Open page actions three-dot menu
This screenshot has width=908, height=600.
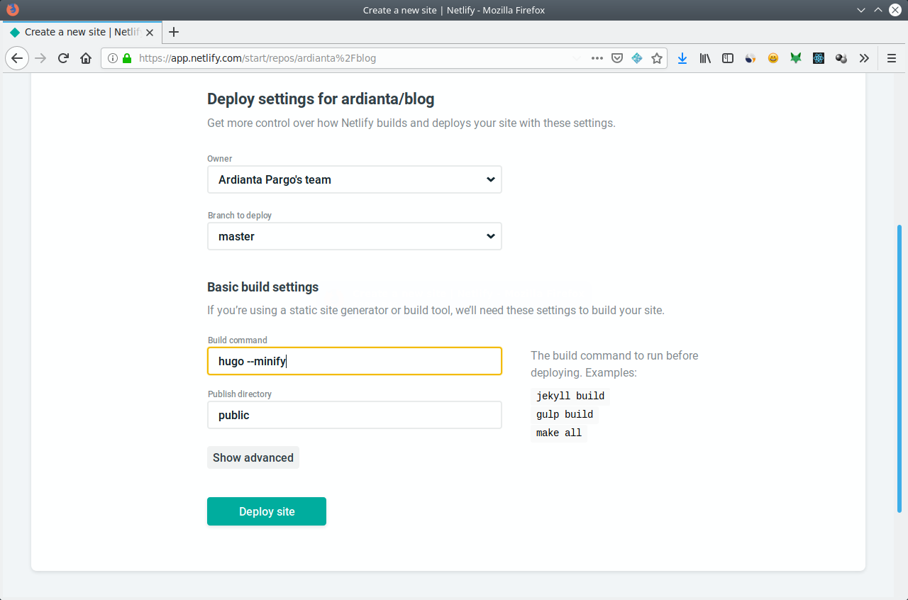click(x=597, y=58)
